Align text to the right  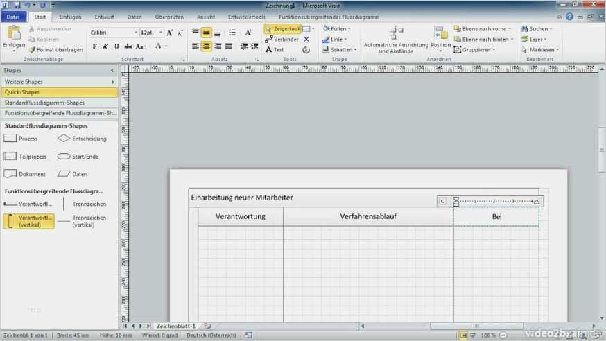coord(218,46)
